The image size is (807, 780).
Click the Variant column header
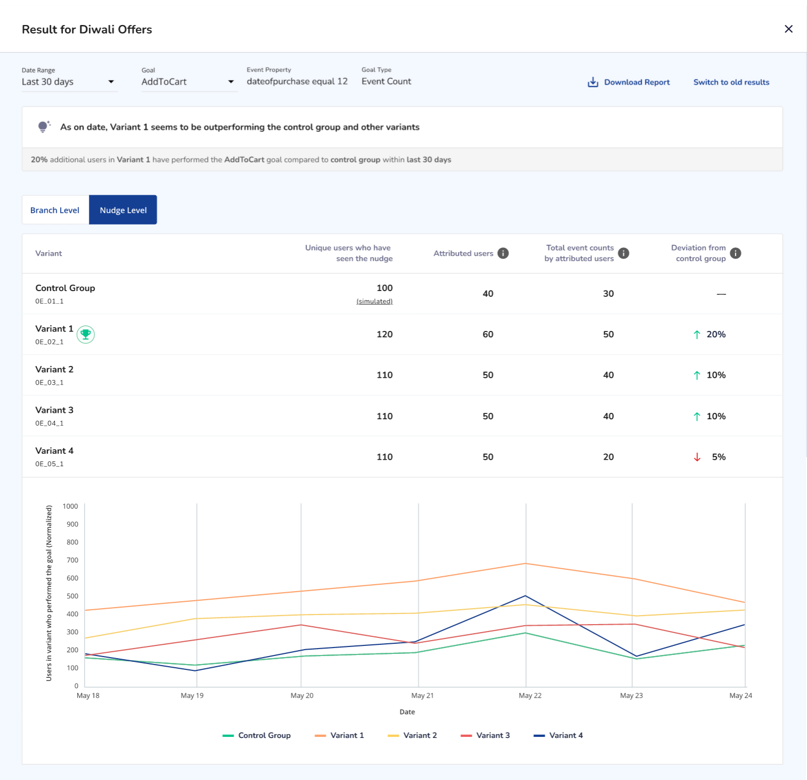tap(48, 253)
